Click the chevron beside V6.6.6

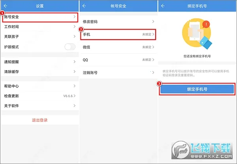[x=74, y=96]
